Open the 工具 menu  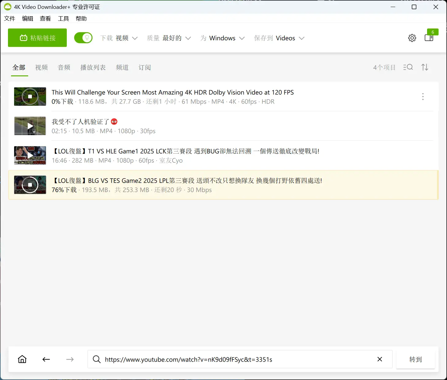pos(63,18)
